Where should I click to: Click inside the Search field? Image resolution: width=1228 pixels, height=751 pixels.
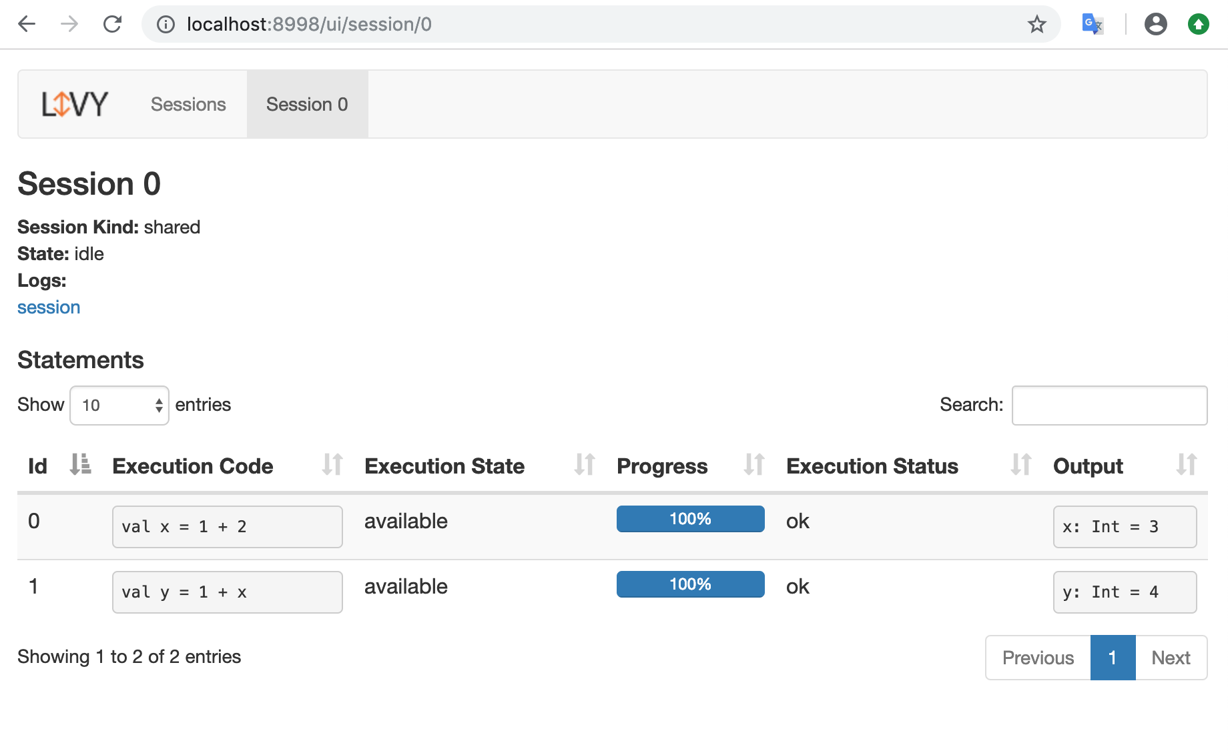(x=1109, y=405)
